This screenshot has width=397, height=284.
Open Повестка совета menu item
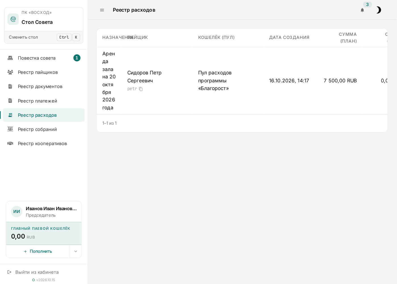click(44, 58)
